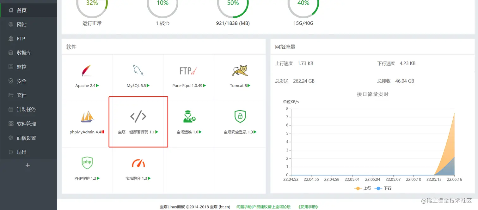Go to FTP in the sidebar
Image resolution: width=478 pixels, height=210 pixels.
pyautogui.click(x=28, y=39)
